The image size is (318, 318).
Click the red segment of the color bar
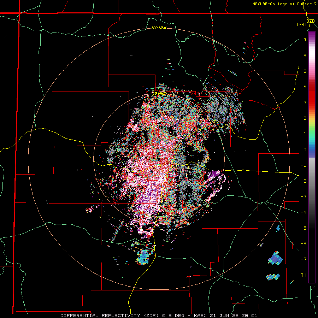[312, 95]
